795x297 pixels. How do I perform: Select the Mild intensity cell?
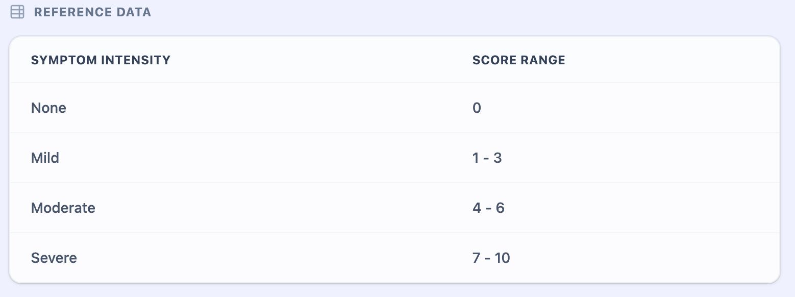pos(45,158)
